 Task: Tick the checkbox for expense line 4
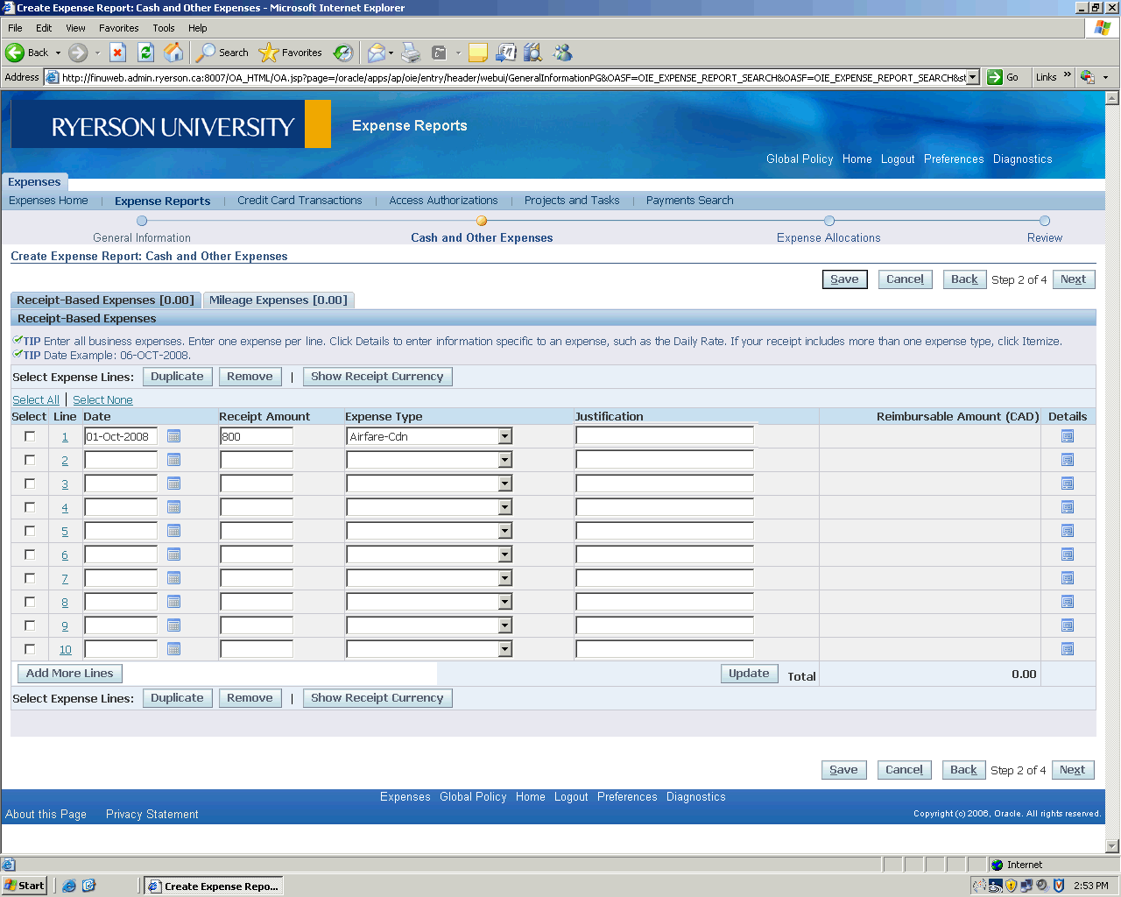point(30,507)
